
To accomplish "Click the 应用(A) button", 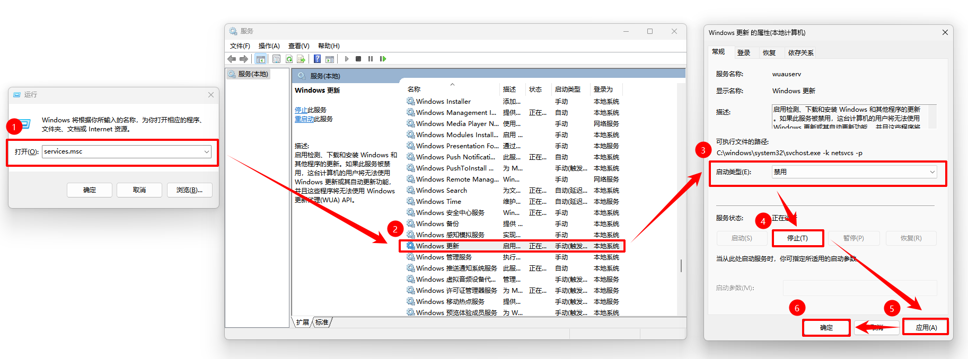I will point(926,328).
